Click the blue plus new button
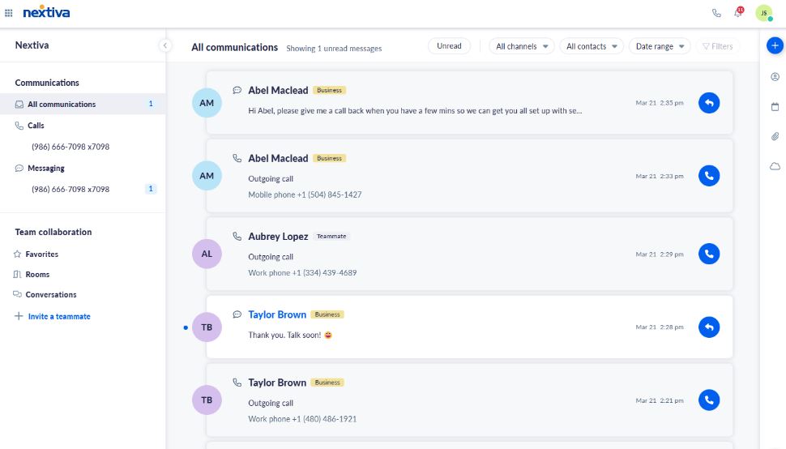Image resolution: width=786 pixels, height=449 pixels. 775,45
